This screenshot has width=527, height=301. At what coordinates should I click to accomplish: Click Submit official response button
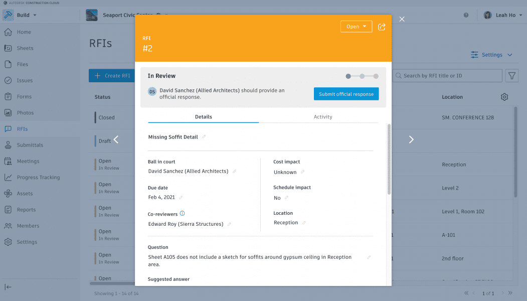[346, 94]
